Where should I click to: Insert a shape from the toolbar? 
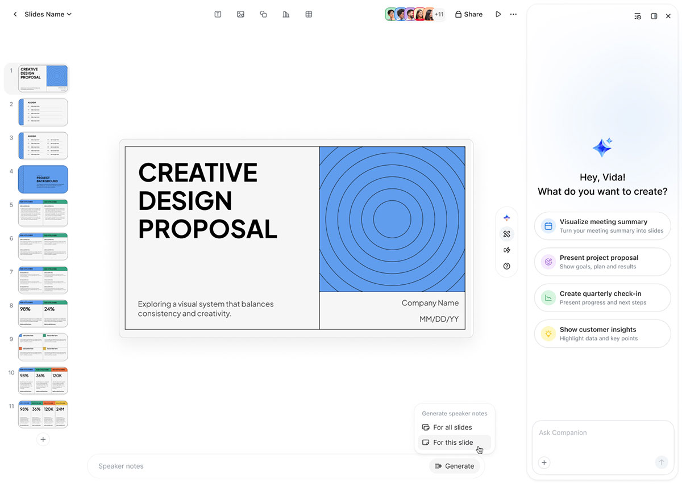263,14
